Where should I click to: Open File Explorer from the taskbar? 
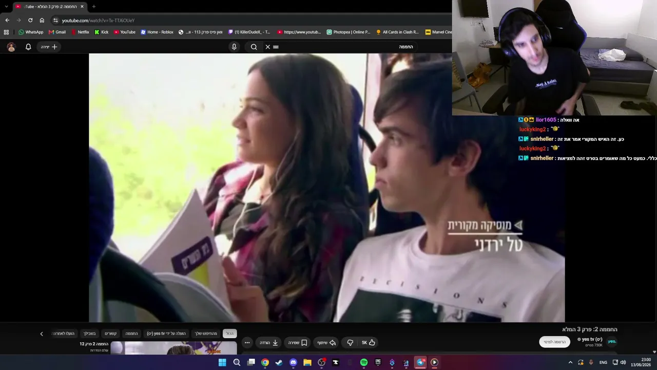coord(307,362)
